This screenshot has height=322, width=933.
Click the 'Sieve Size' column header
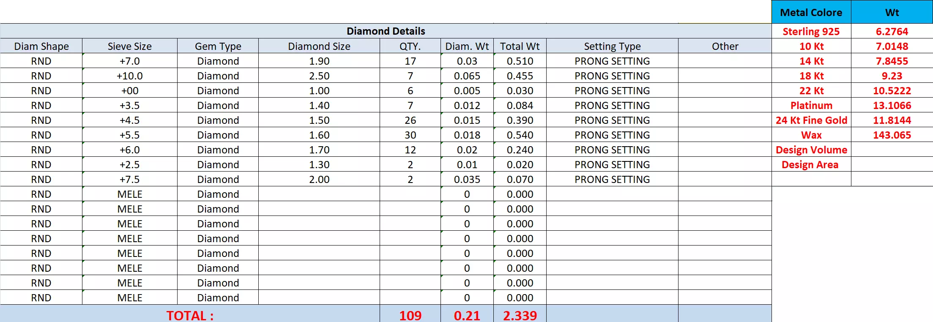(129, 46)
